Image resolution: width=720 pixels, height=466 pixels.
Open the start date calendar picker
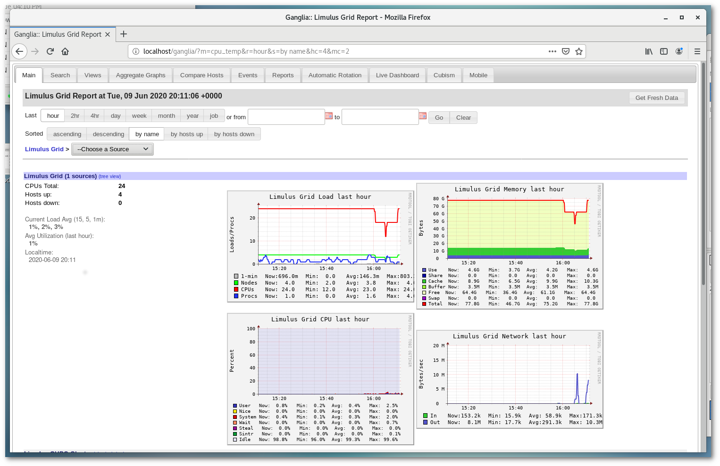329,116
